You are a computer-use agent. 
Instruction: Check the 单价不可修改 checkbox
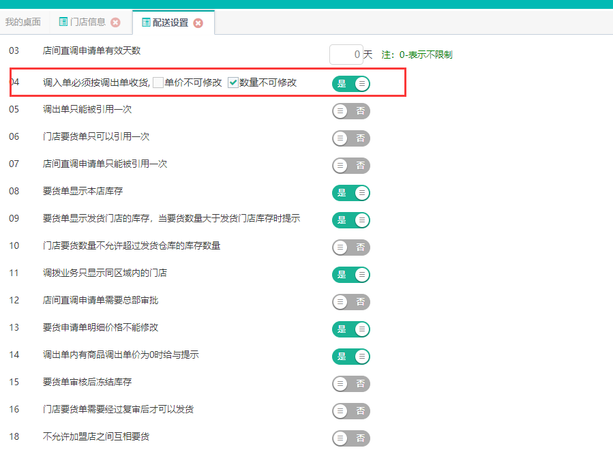pos(158,82)
